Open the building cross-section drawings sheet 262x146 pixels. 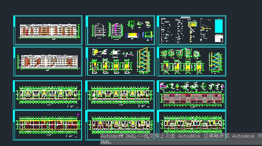[120, 30]
